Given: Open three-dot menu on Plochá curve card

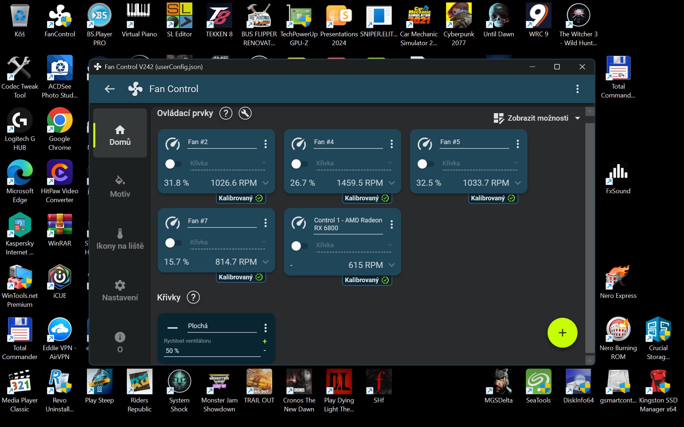Looking at the screenshot, I should (265, 328).
